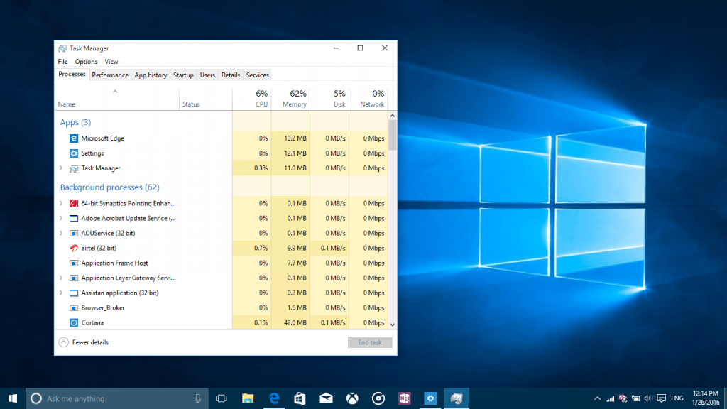Open the Options menu
The width and height of the screenshot is (727, 409).
(x=86, y=62)
